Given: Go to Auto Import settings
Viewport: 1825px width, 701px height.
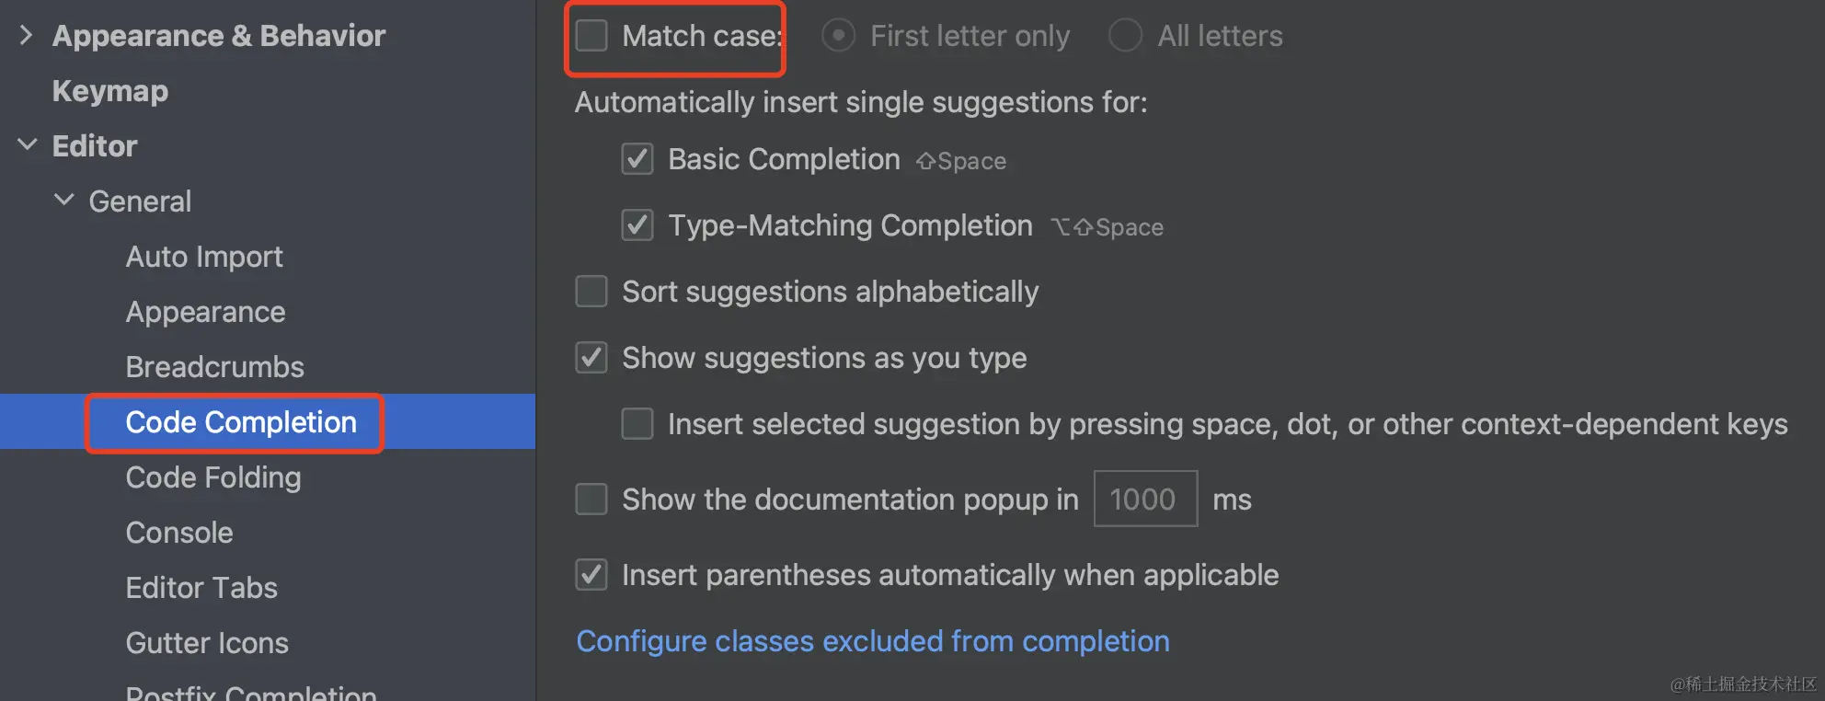Looking at the screenshot, I should [x=204, y=257].
